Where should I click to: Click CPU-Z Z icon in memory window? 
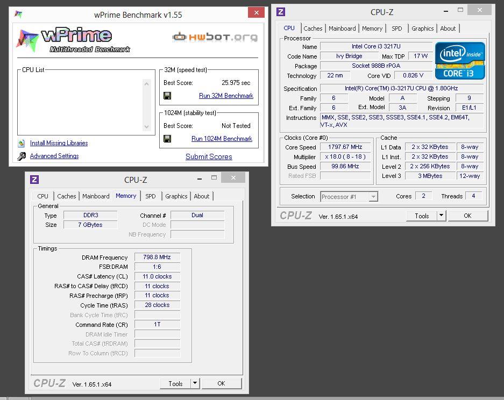tap(34, 180)
